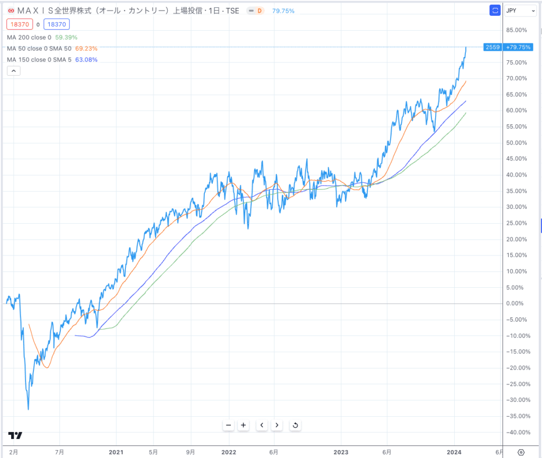Open chart settings gear icon
The image size is (542, 458).
[521, 452]
